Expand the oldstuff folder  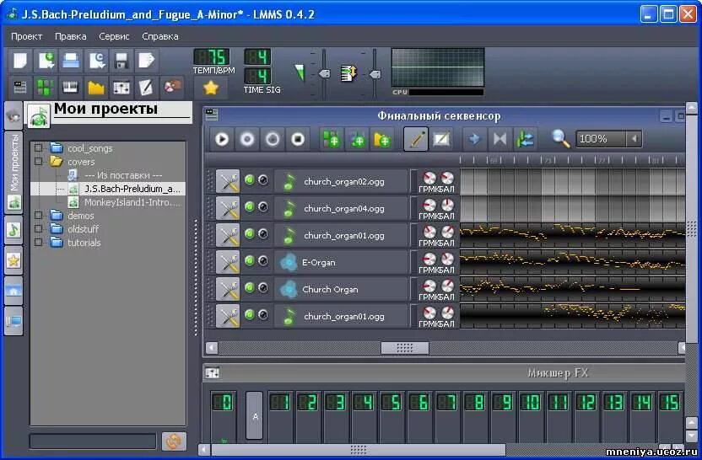39,229
